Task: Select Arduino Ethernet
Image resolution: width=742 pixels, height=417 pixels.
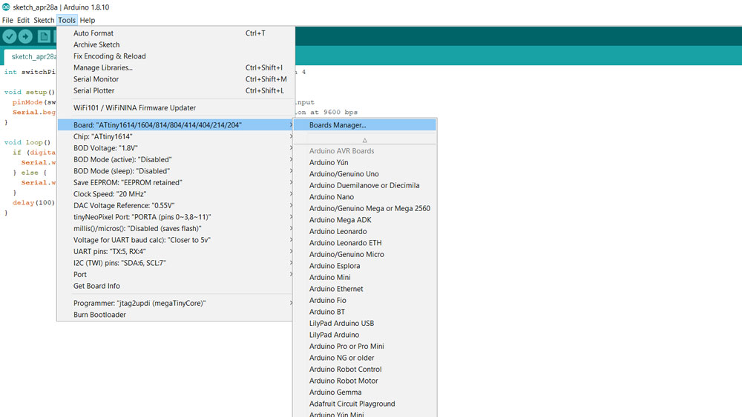Action: coord(365,289)
